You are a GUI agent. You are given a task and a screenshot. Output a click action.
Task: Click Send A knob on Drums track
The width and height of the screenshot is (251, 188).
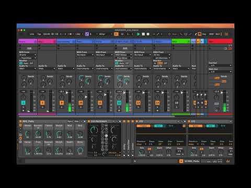[24, 78]
